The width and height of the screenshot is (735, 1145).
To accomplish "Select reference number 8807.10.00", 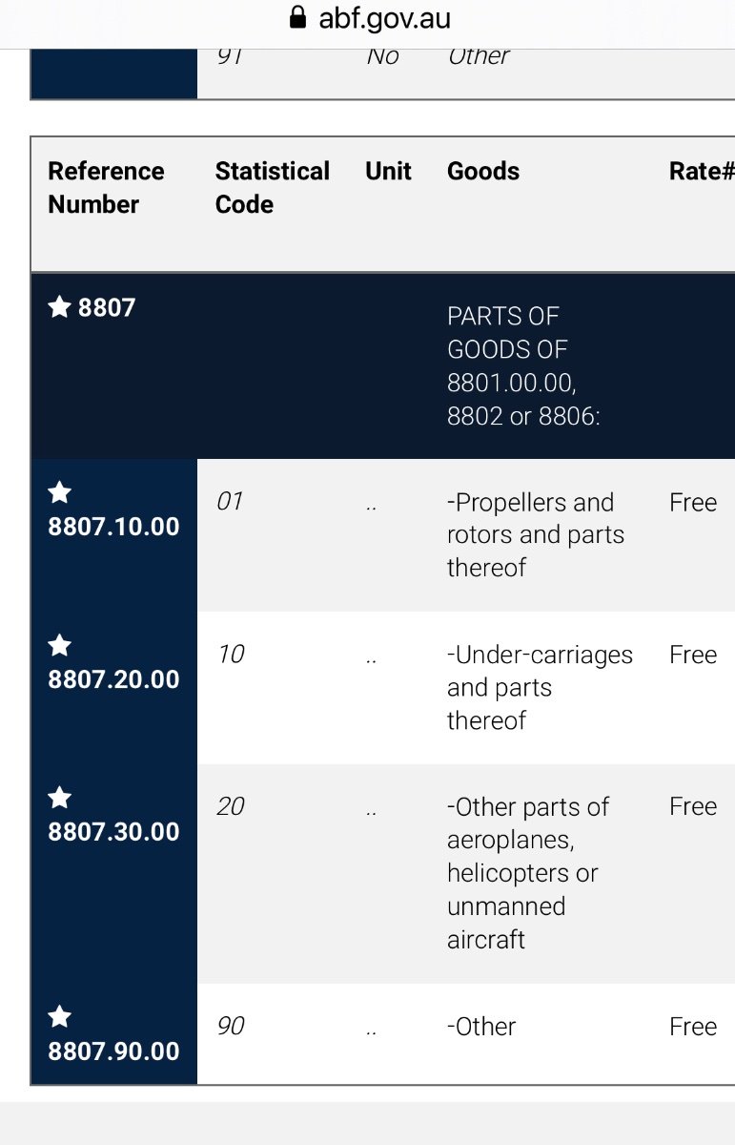I will [113, 527].
